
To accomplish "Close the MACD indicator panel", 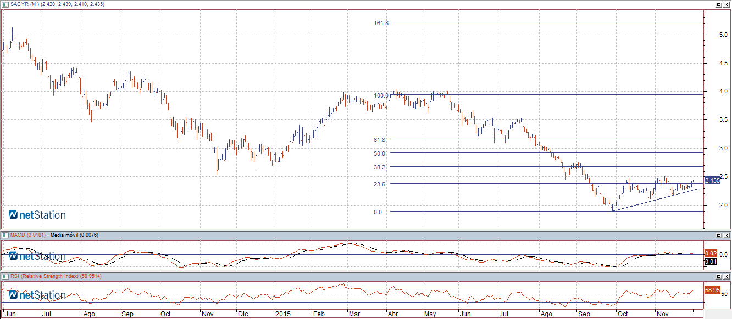I will coord(727,235).
